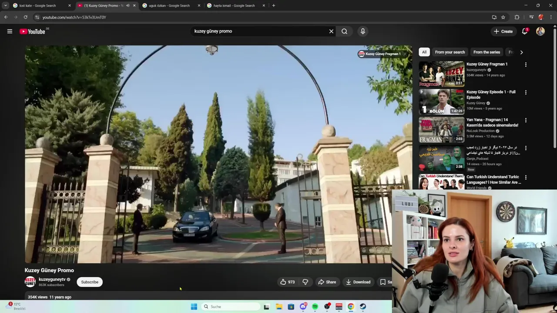The height and width of the screenshot is (313, 557).
Task: Open options for Kuzey Güney Episode 1
Action: (526, 93)
